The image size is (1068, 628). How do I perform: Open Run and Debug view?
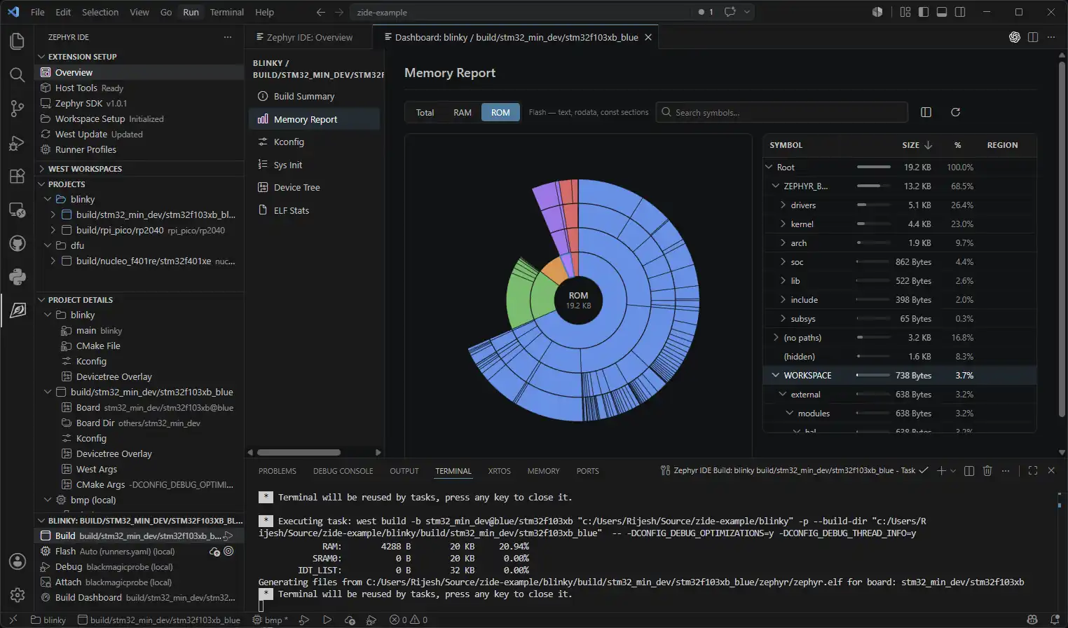click(x=18, y=143)
